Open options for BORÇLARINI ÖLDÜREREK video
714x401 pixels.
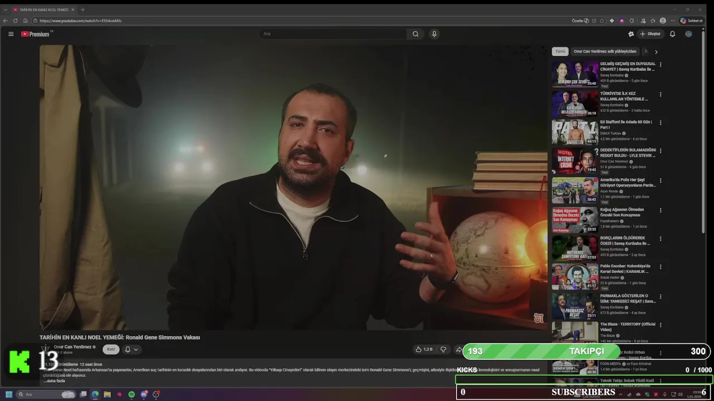(x=660, y=238)
